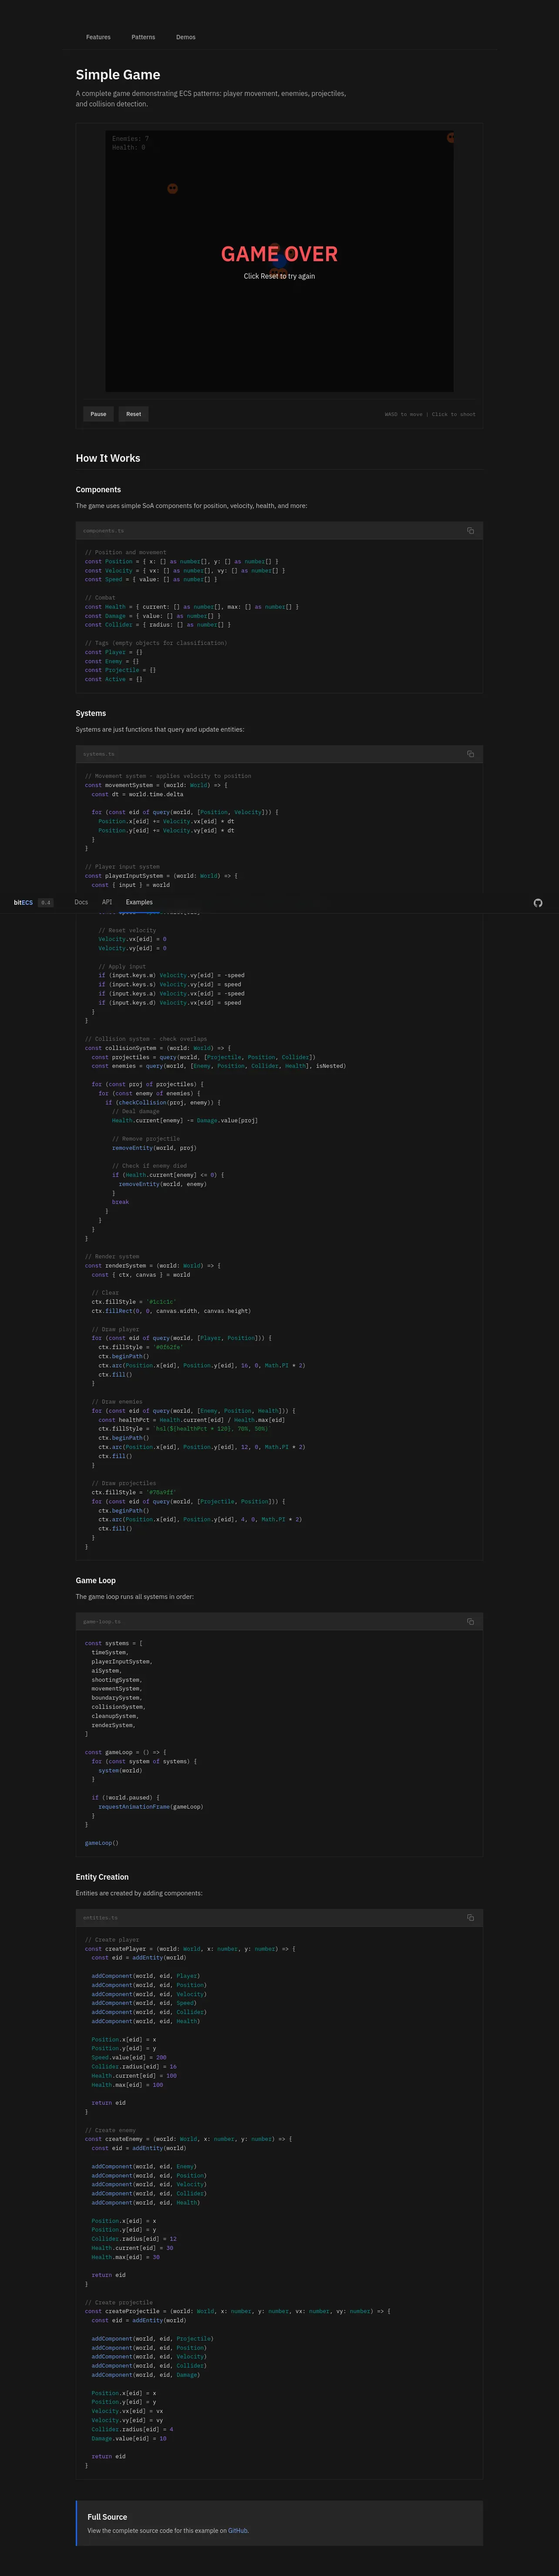
Task: Copy the components.ts code block
Action: [x=470, y=531]
